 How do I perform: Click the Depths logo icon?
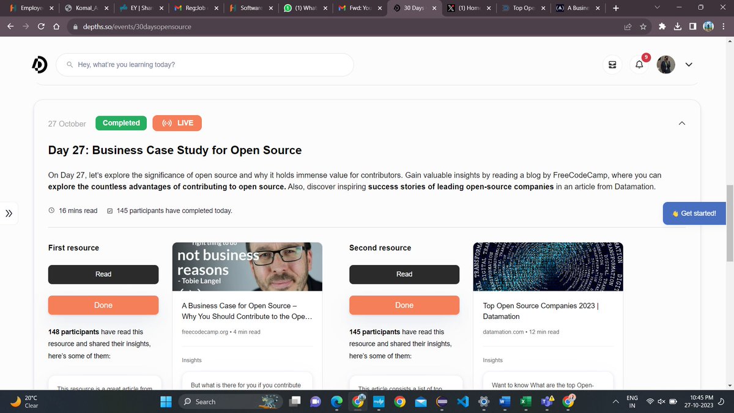pyautogui.click(x=40, y=64)
